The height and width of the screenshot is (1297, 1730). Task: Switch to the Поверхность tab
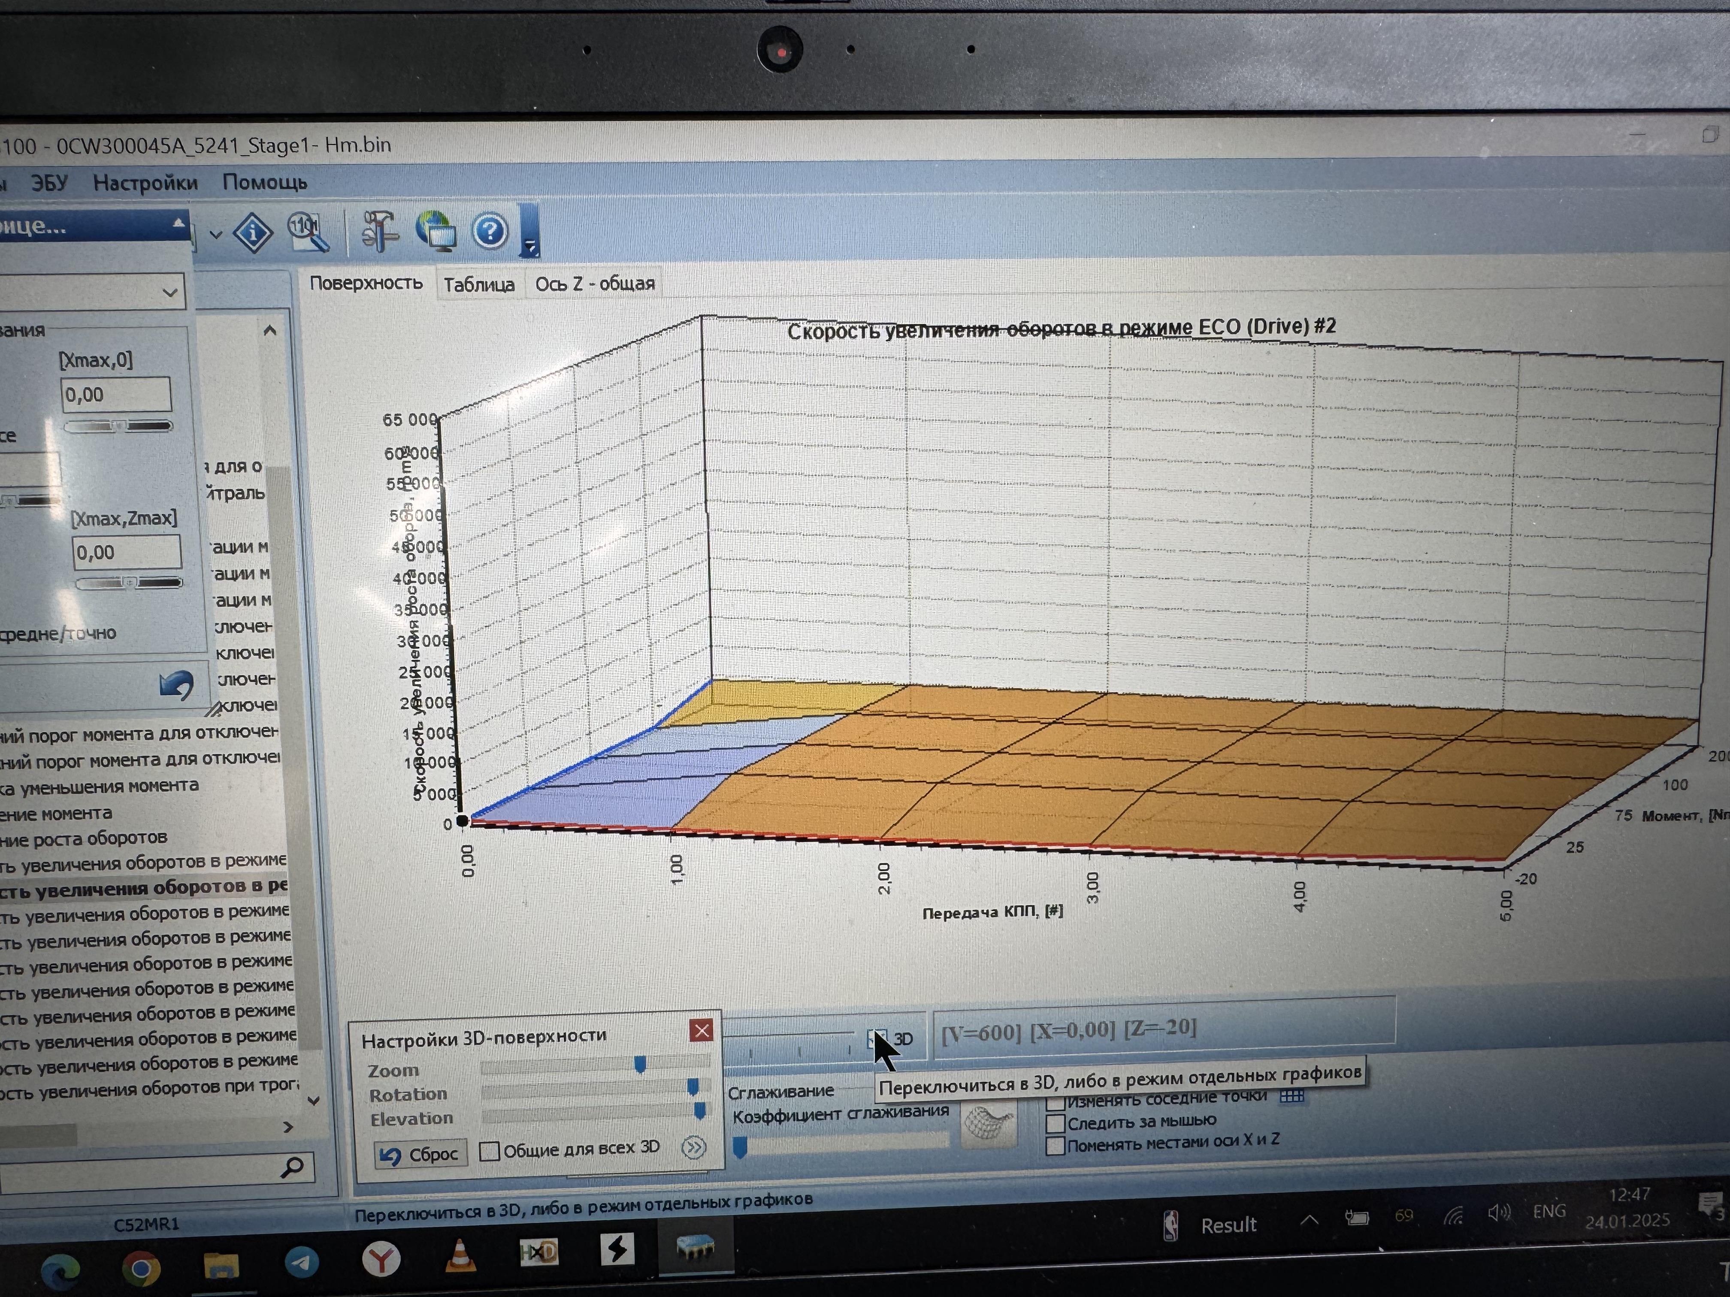click(366, 283)
